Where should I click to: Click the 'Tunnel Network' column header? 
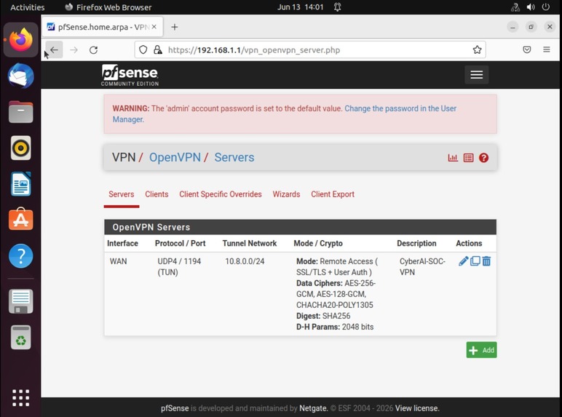[250, 243]
